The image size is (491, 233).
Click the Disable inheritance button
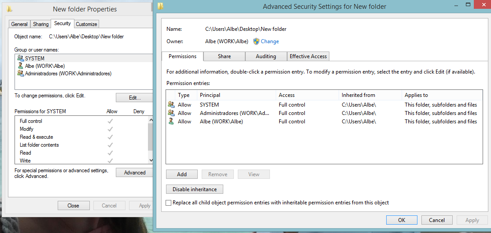coord(195,189)
